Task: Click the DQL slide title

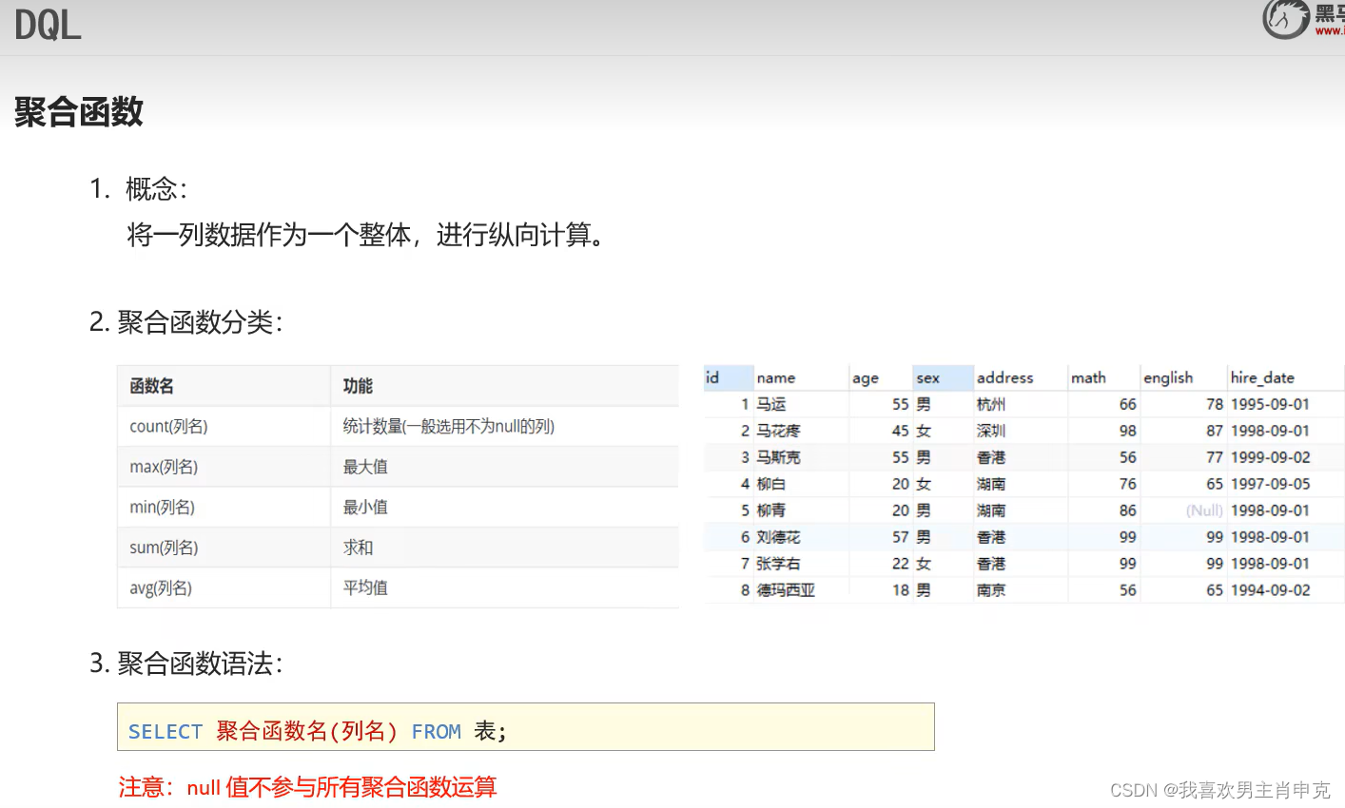Action: pos(49,25)
